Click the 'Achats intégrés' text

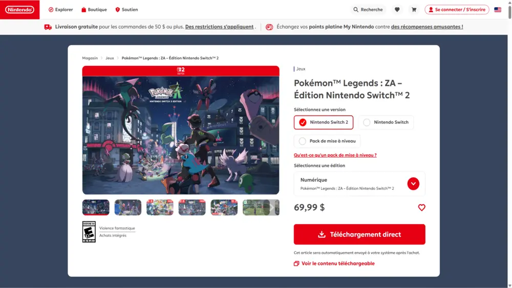coord(113,235)
